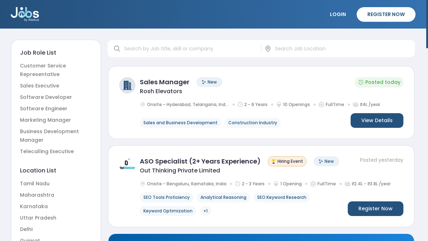View details for Sales Manager job
This screenshot has width=428, height=241.
pos(377,120)
